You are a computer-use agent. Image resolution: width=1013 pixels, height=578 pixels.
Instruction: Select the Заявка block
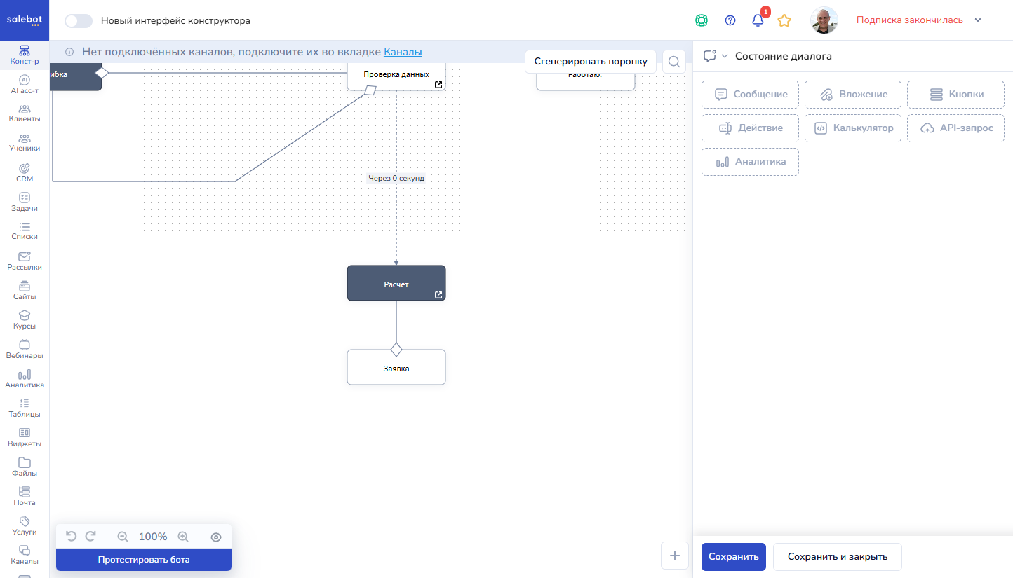point(396,367)
